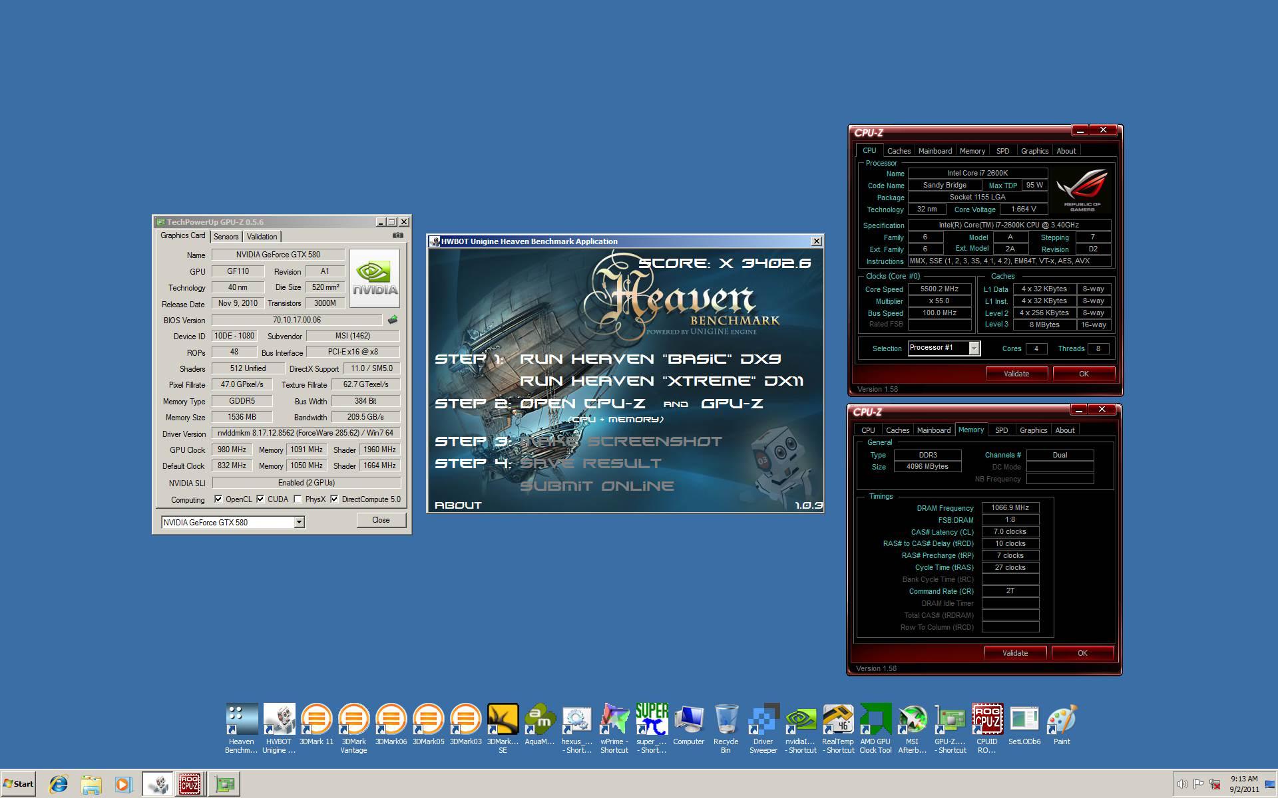The height and width of the screenshot is (798, 1278).
Task: Click Validate in upper CPU-Z window
Action: click(x=1016, y=374)
